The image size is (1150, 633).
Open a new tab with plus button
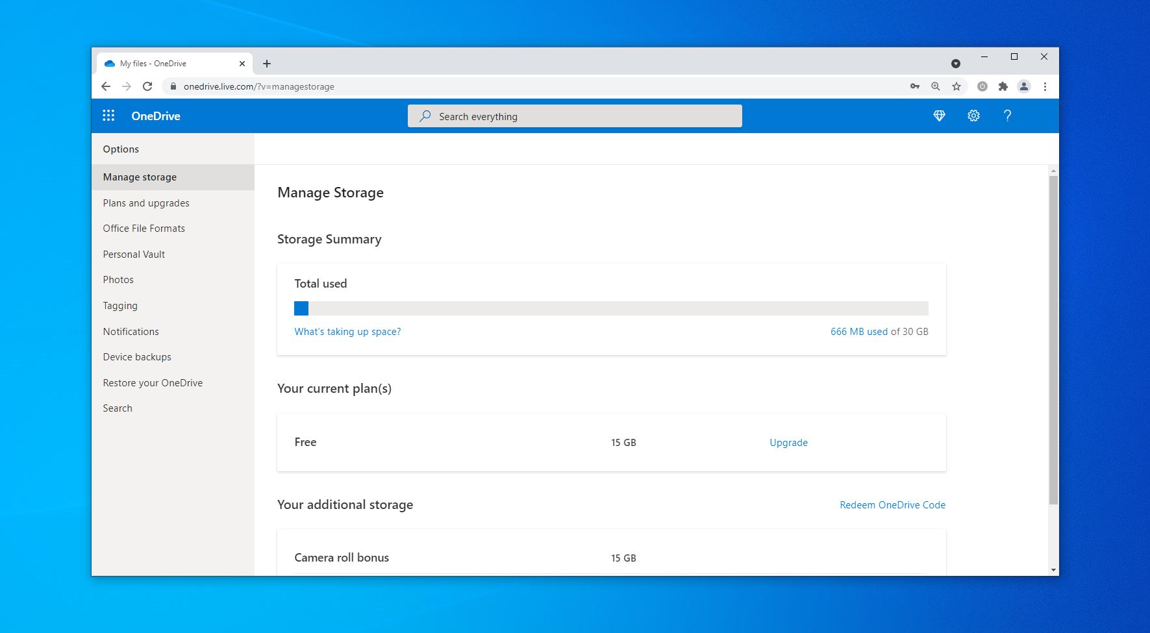[267, 64]
